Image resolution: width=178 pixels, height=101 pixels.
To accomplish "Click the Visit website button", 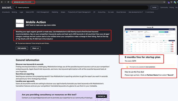I will click(x=22, y=48).
